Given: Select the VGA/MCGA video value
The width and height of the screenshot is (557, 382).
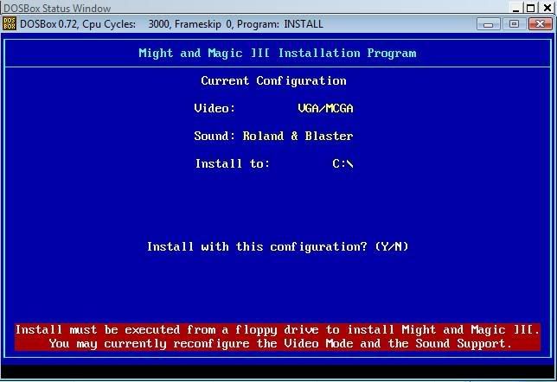Looking at the screenshot, I should point(325,108).
